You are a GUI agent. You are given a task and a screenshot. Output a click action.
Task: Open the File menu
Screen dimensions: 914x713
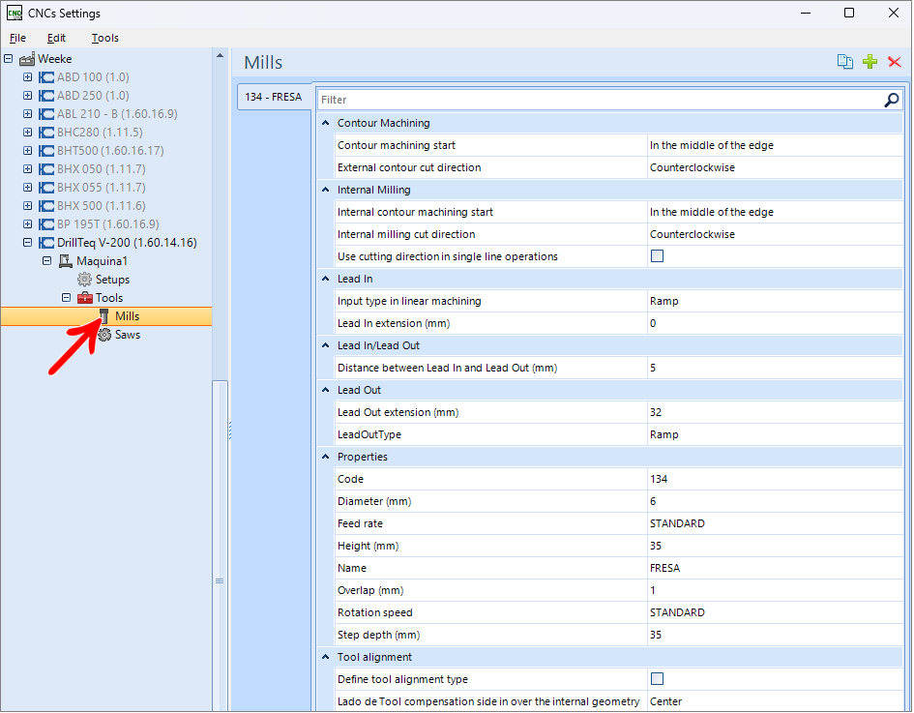pos(17,38)
